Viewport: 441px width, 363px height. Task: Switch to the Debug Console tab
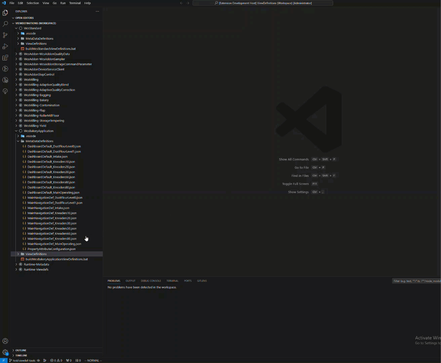click(151, 281)
